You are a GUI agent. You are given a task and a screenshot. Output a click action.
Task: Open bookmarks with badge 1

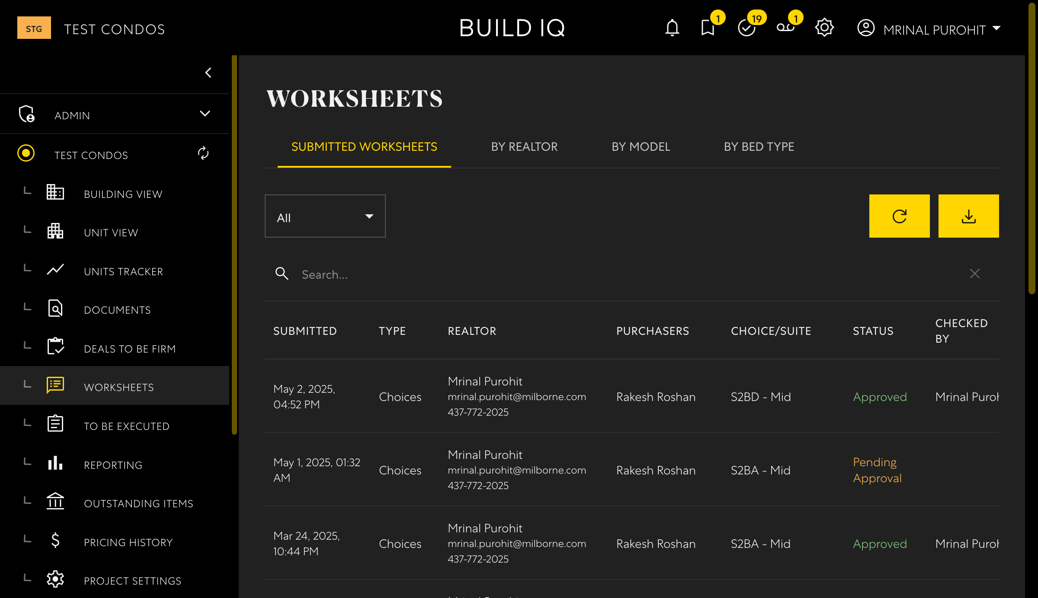point(708,28)
